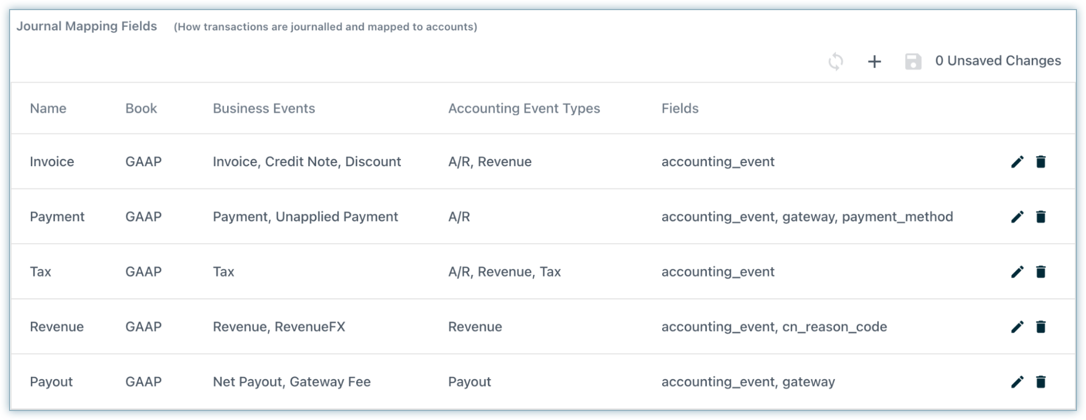Delete the Payment mapping row
Viewport: 1086px width, 420px height.
pyautogui.click(x=1041, y=216)
